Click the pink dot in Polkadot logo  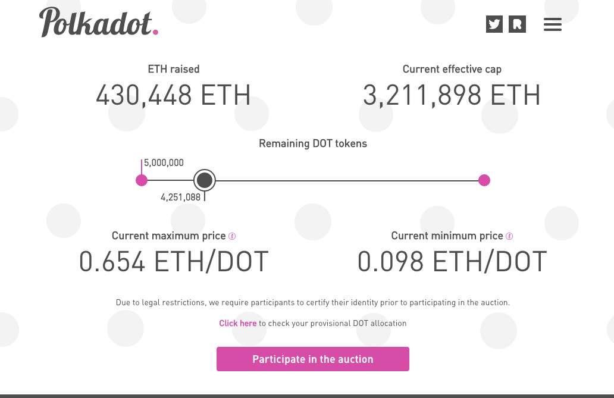155,32
